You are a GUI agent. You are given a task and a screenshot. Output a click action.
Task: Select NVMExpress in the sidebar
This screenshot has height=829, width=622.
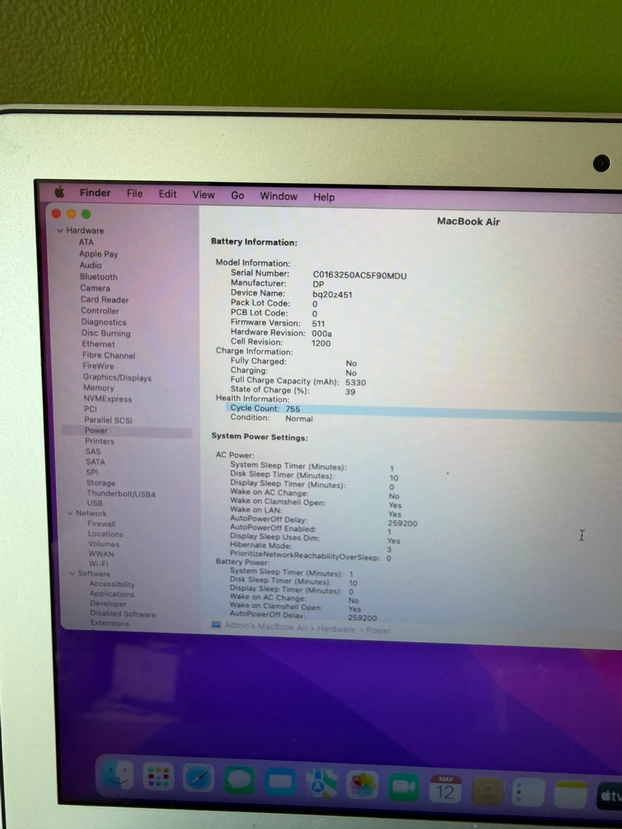pyautogui.click(x=108, y=398)
